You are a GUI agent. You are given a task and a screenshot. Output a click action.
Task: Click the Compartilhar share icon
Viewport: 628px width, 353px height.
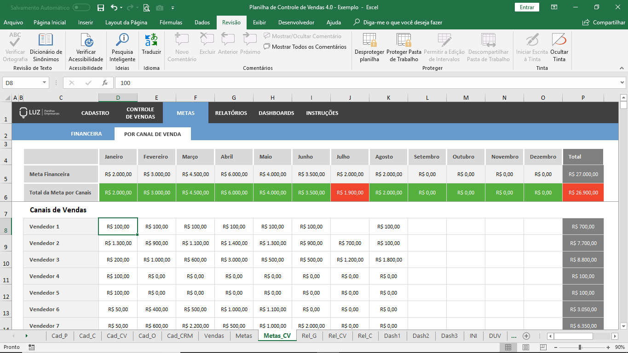click(x=586, y=22)
